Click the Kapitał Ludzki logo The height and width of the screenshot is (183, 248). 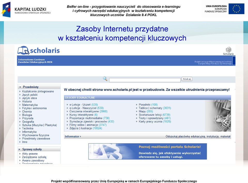point(26,10)
